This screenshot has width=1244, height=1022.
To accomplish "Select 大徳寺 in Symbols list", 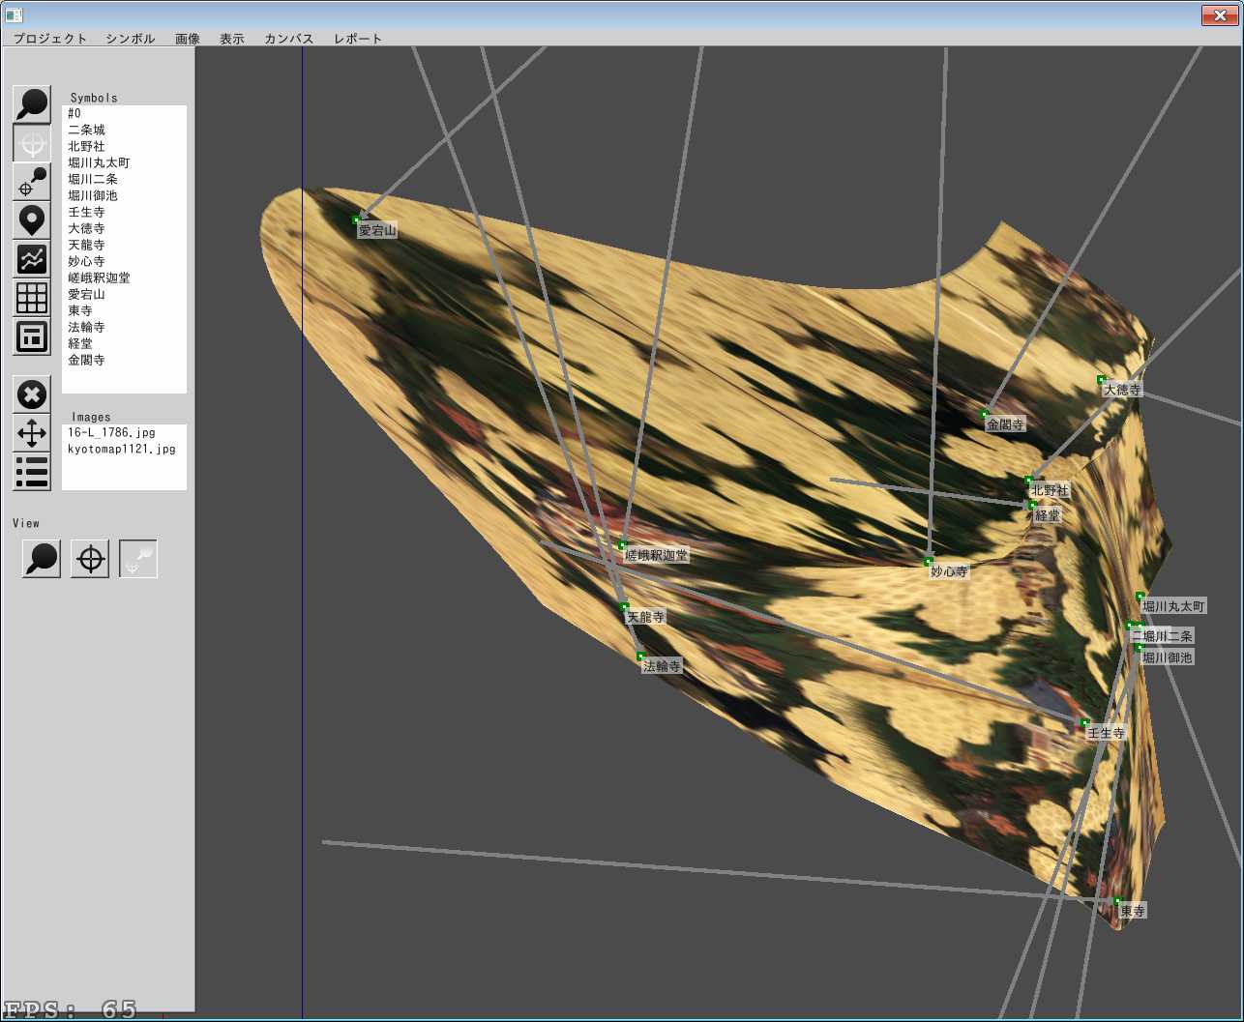I will tap(124, 228).
